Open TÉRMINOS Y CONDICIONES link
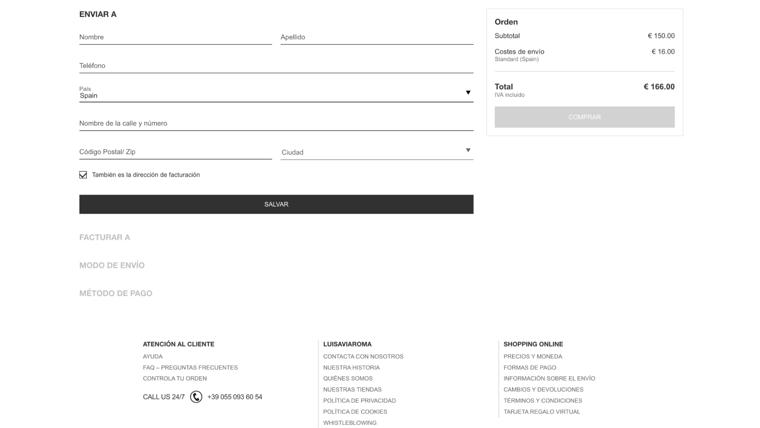Viewport: 760px width, 428px height. [x=543, y=401]
